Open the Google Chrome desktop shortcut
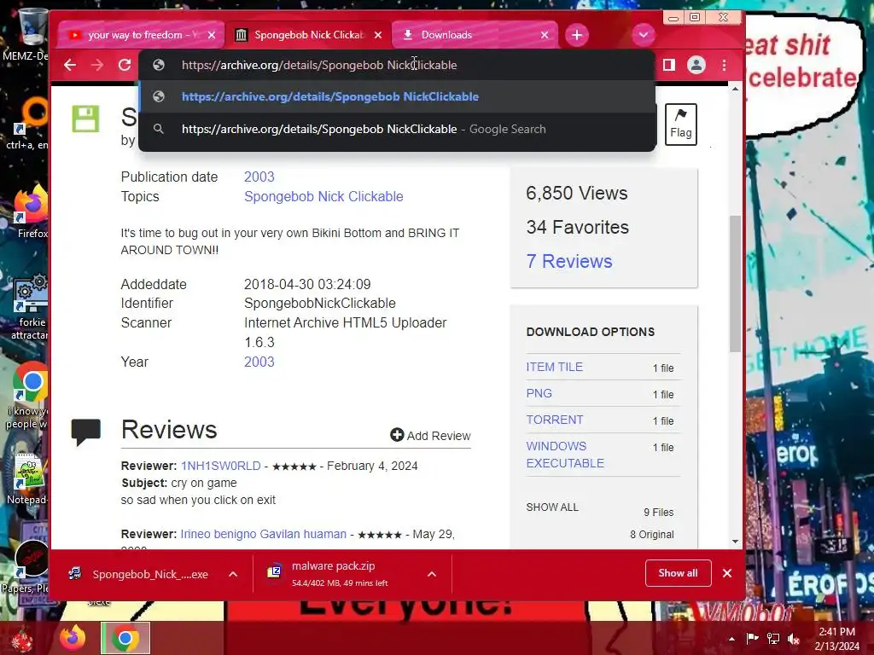The width and height of the screenshot is (874, 655). pos(29,396)
